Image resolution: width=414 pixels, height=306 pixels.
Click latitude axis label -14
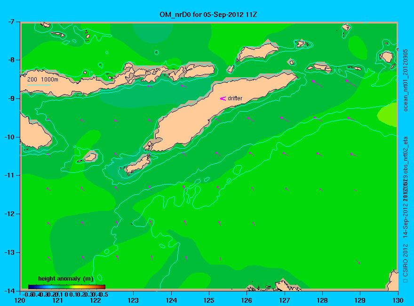[x=9, y=290]
